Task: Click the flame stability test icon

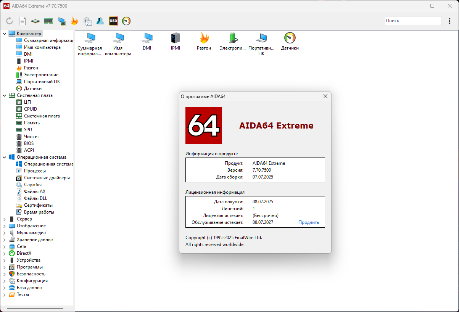Action: tap(74, 21)
